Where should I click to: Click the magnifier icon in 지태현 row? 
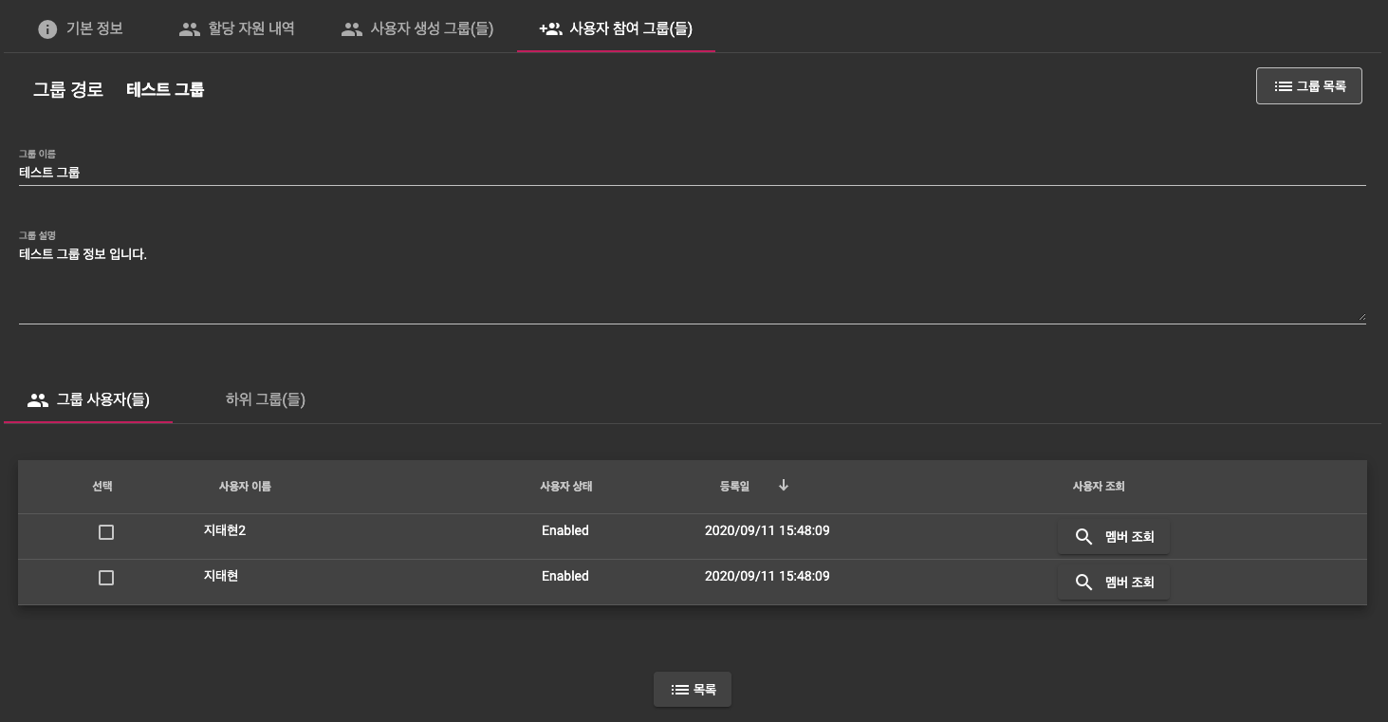pos(1083,583)
